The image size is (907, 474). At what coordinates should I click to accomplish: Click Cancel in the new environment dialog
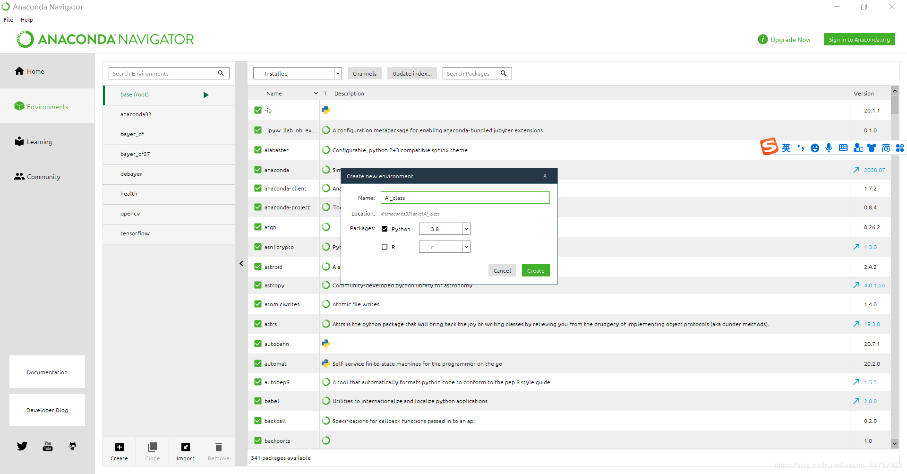pyautogui.click(x=502, y=270)
